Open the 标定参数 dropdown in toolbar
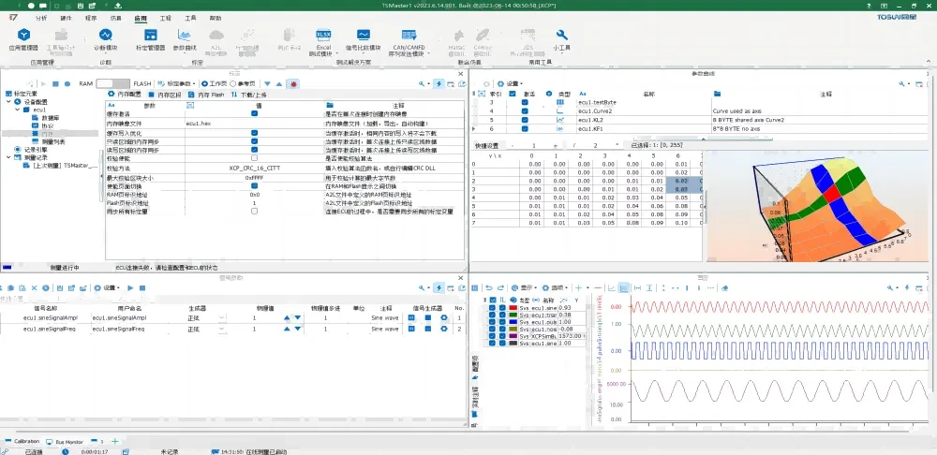This screenshot has width=937, height=455. click(x=177, y=83)
